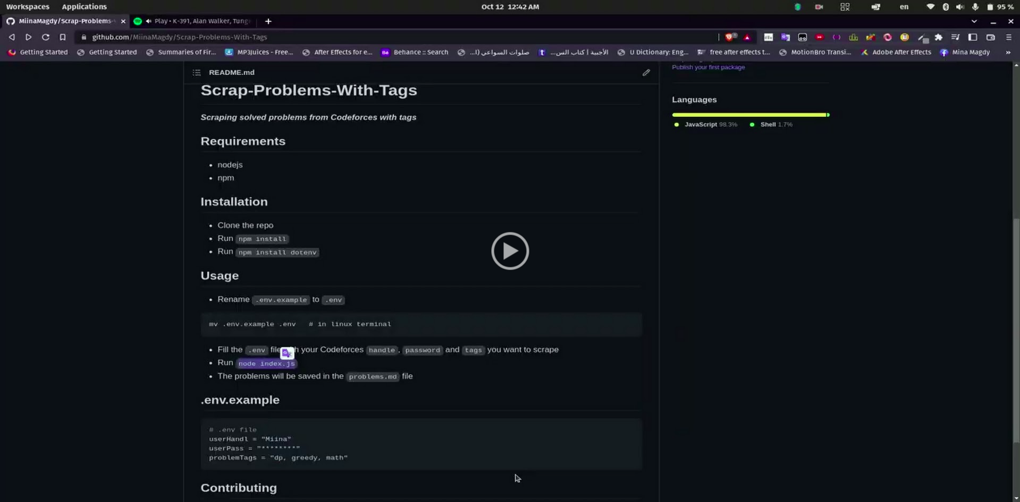Click the yellow JavaScript language bar

point(749,115)
